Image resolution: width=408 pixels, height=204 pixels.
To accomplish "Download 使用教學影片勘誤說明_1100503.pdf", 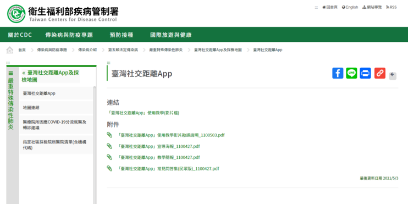I will pos(171,135).
